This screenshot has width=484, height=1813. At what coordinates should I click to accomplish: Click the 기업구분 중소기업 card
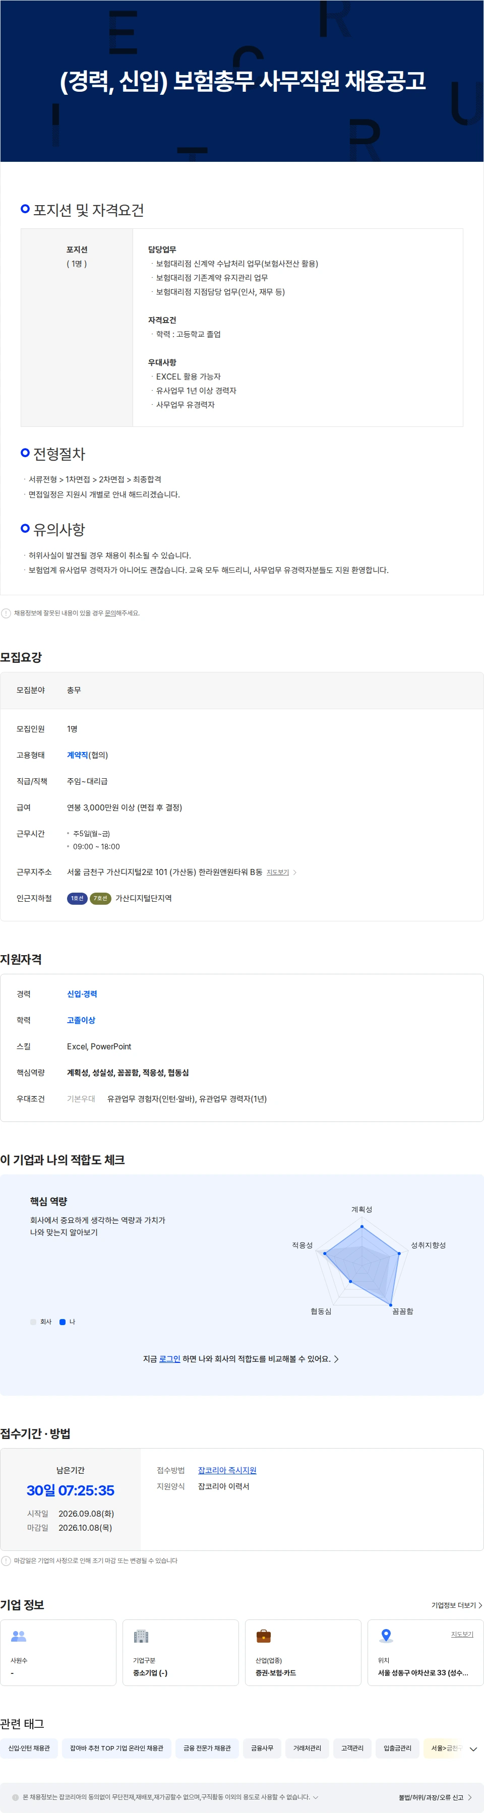coord(181,1653)
